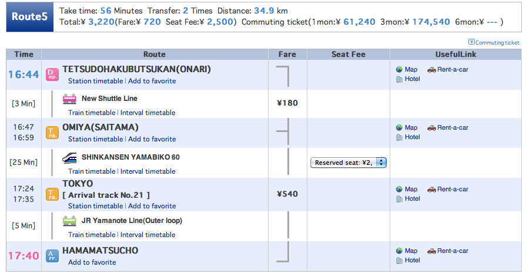Open Hotel link for HAMAMATSUCHO

tap(413, 260)
